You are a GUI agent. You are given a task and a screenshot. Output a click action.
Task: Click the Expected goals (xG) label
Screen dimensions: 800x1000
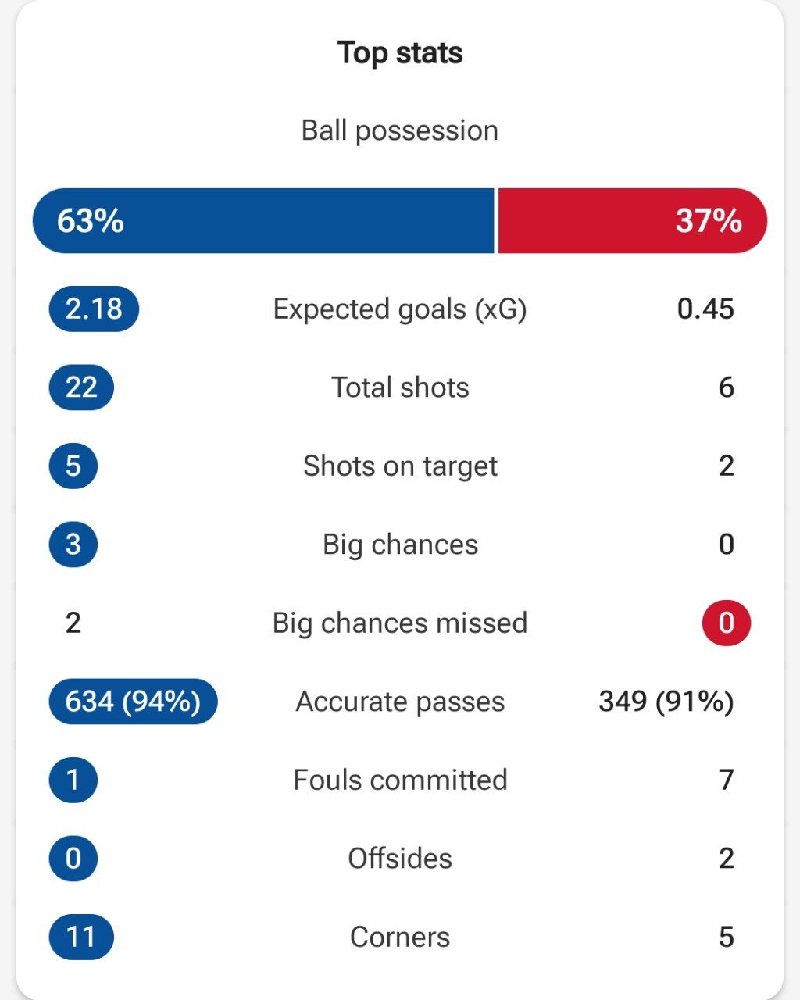(400, 309)
